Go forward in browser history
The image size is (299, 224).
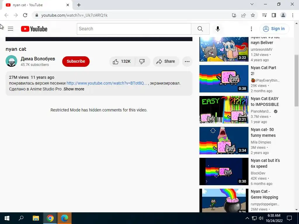pyautogui.click(x=16, y=15)
